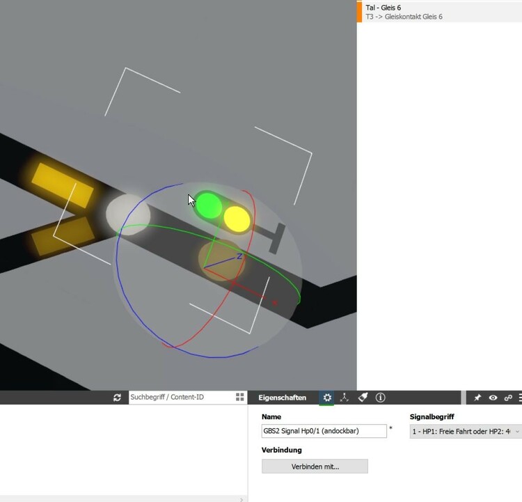Toggle object visibility with the eye icon
522x502 pixels.
(493, 398)
